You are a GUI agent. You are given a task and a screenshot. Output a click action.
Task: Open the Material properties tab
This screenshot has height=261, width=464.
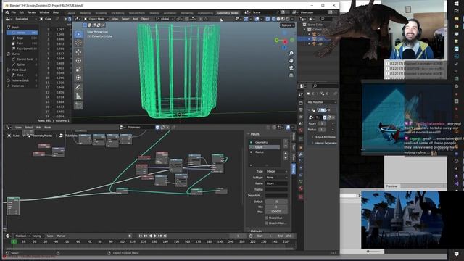(x=301, y=188)
